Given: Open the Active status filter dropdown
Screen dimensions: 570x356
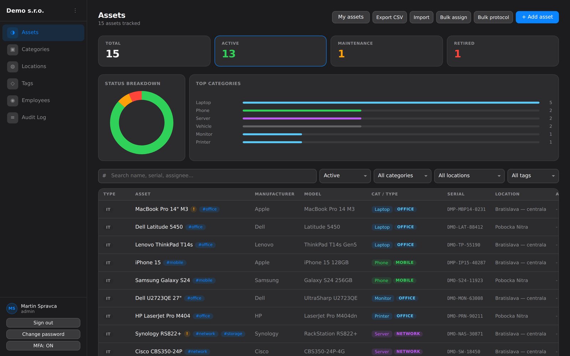Looking at the screenshot, I should [x=345, y=176].
